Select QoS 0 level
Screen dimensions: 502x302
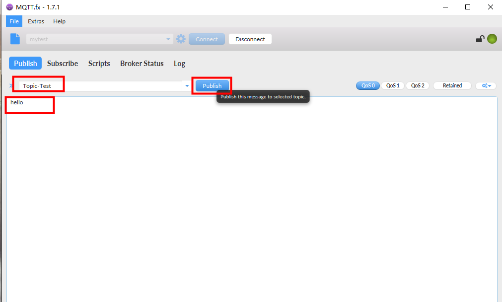click(368, 85)
